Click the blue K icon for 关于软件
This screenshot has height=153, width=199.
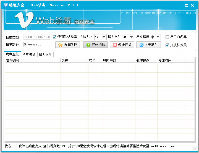pos(142,45)
